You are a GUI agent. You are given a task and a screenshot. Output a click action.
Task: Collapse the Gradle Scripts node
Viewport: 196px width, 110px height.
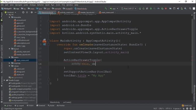(4, 80)
